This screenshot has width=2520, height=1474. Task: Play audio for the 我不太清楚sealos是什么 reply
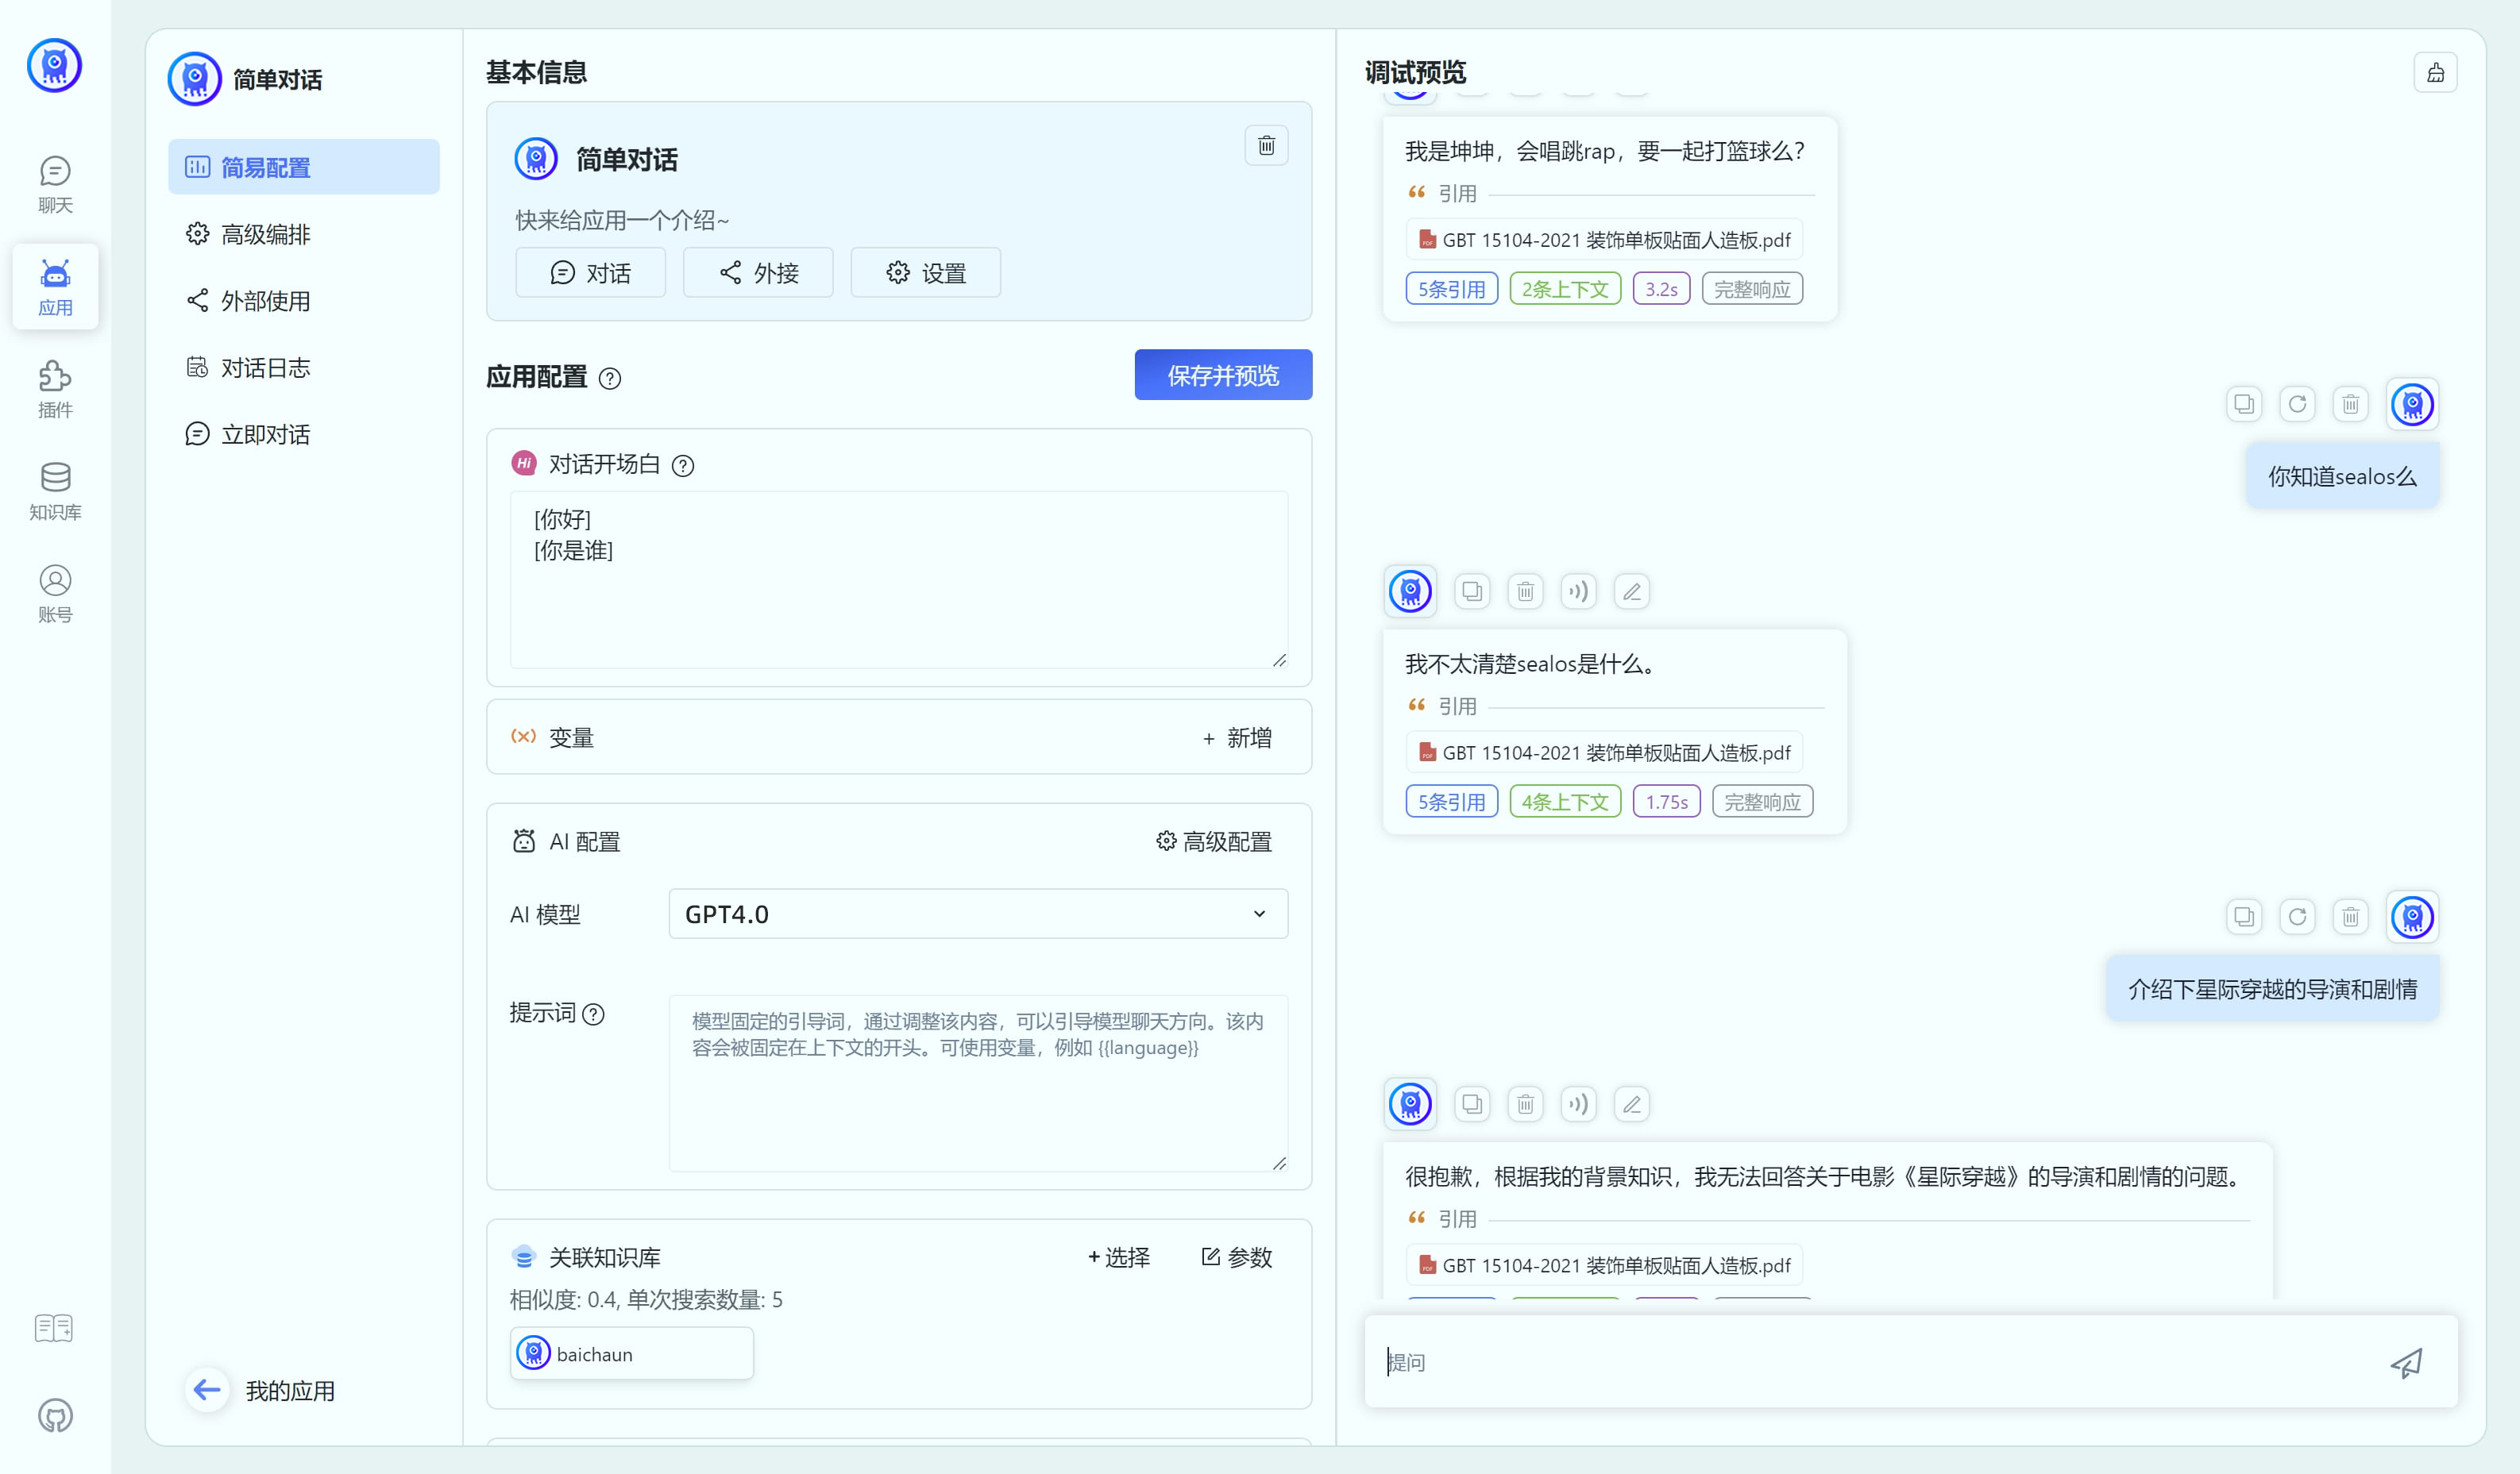click(x=1578, y=591)
